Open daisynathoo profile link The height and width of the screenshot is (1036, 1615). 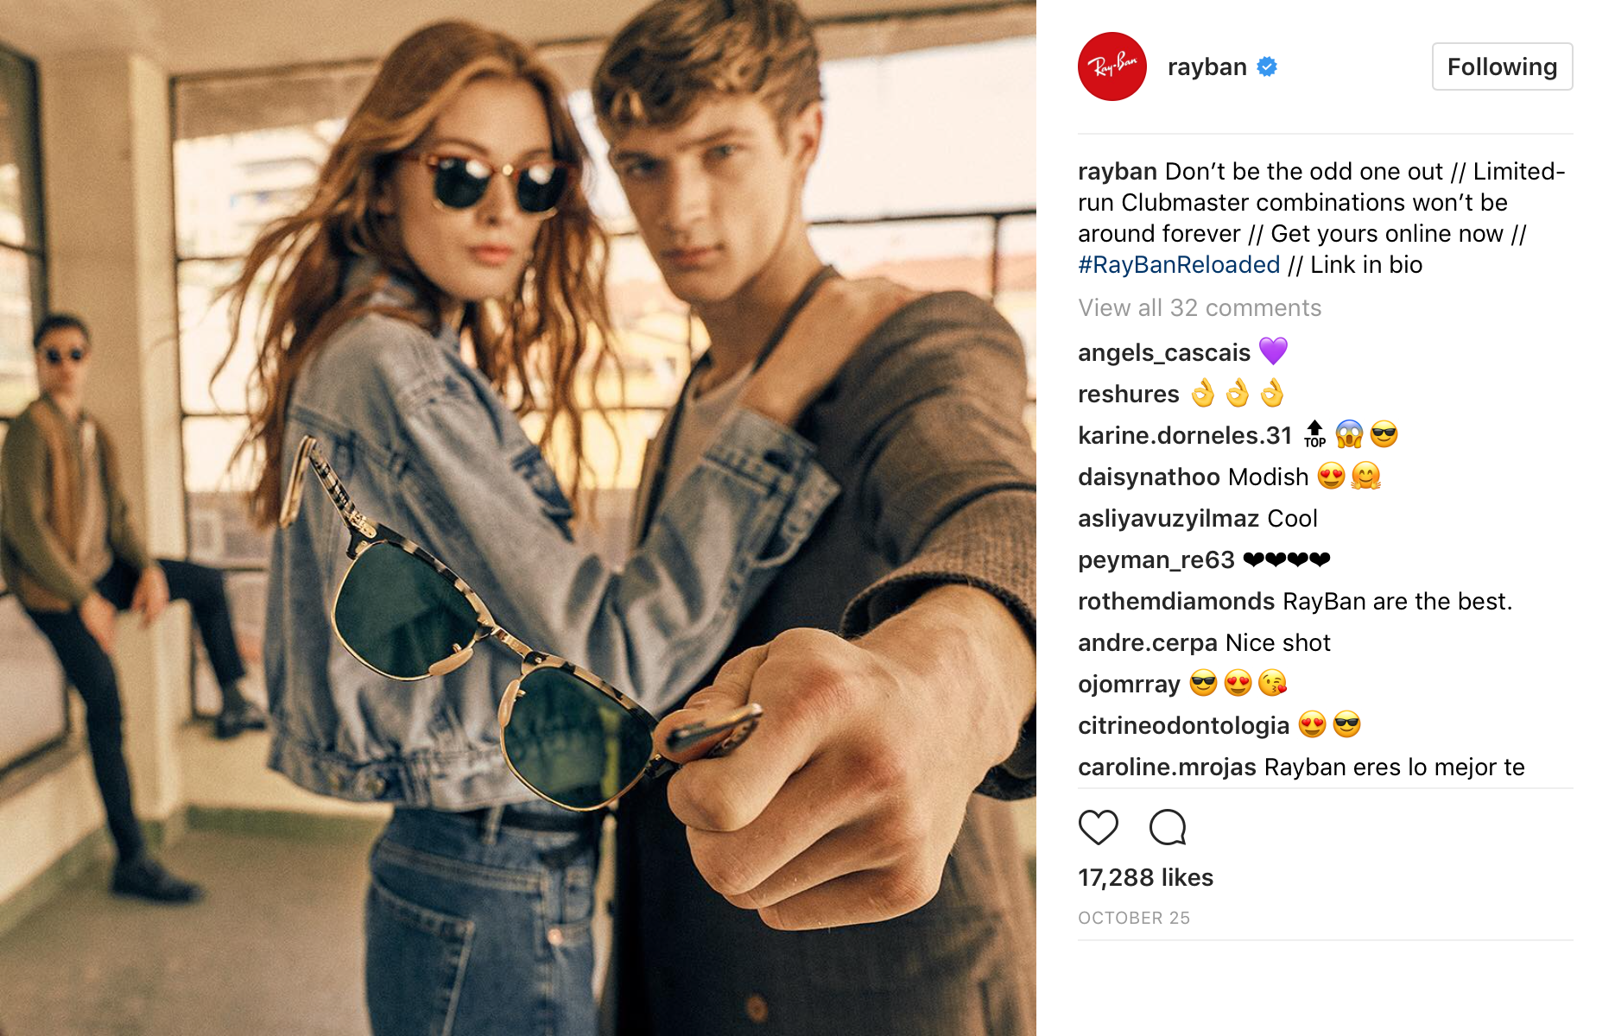[1149, 477]
